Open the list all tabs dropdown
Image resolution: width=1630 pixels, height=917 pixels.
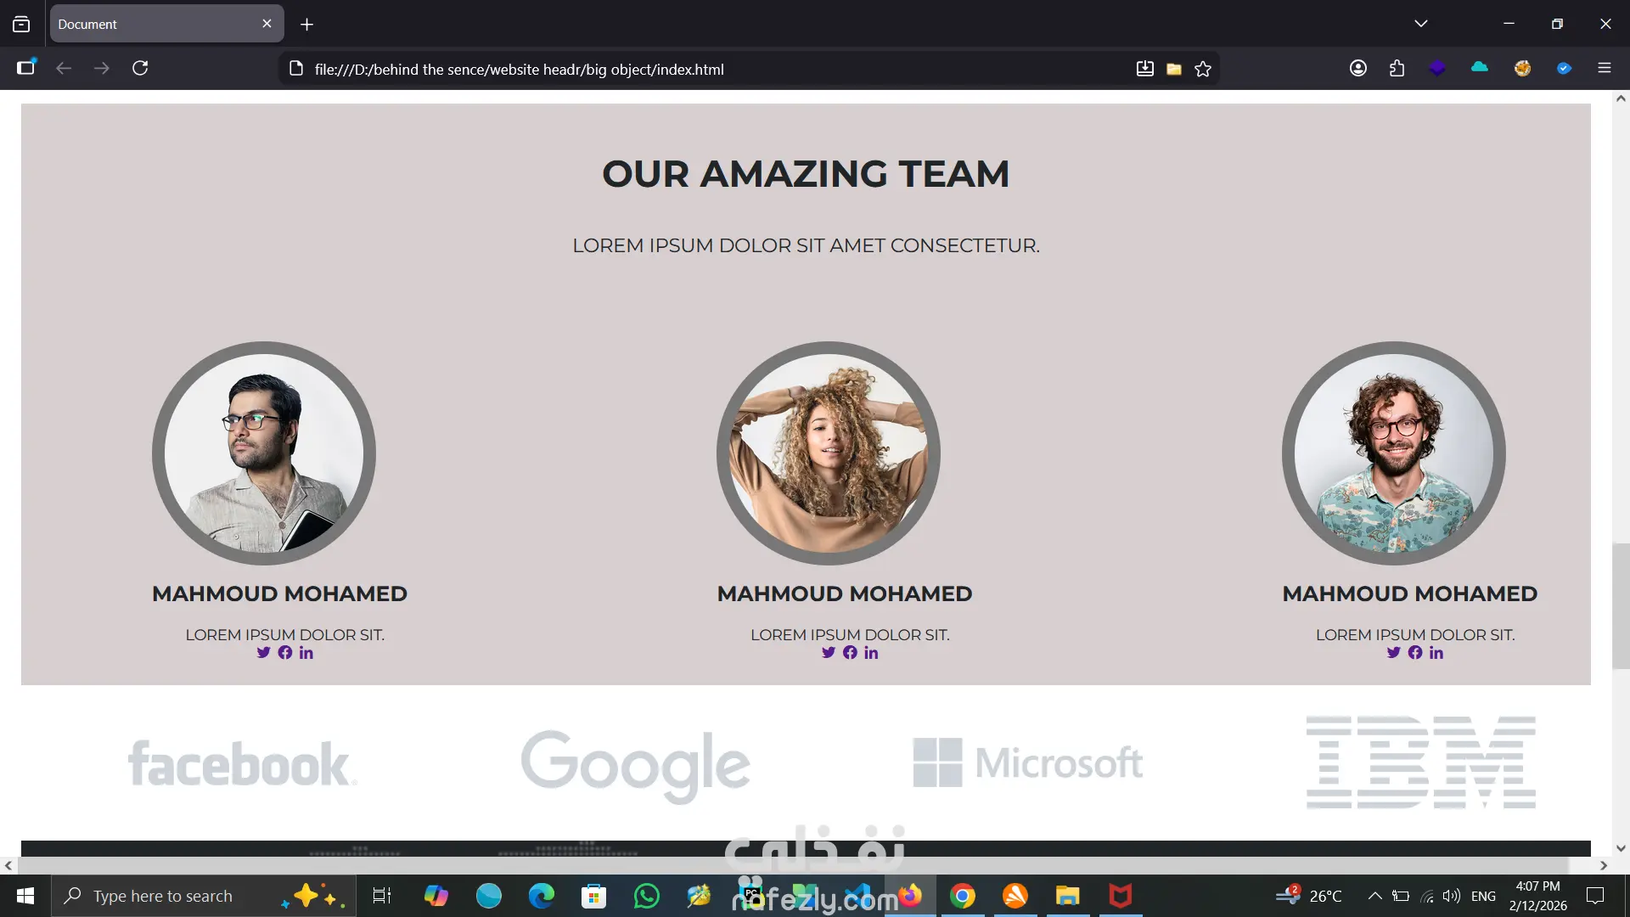(1421, 24)
